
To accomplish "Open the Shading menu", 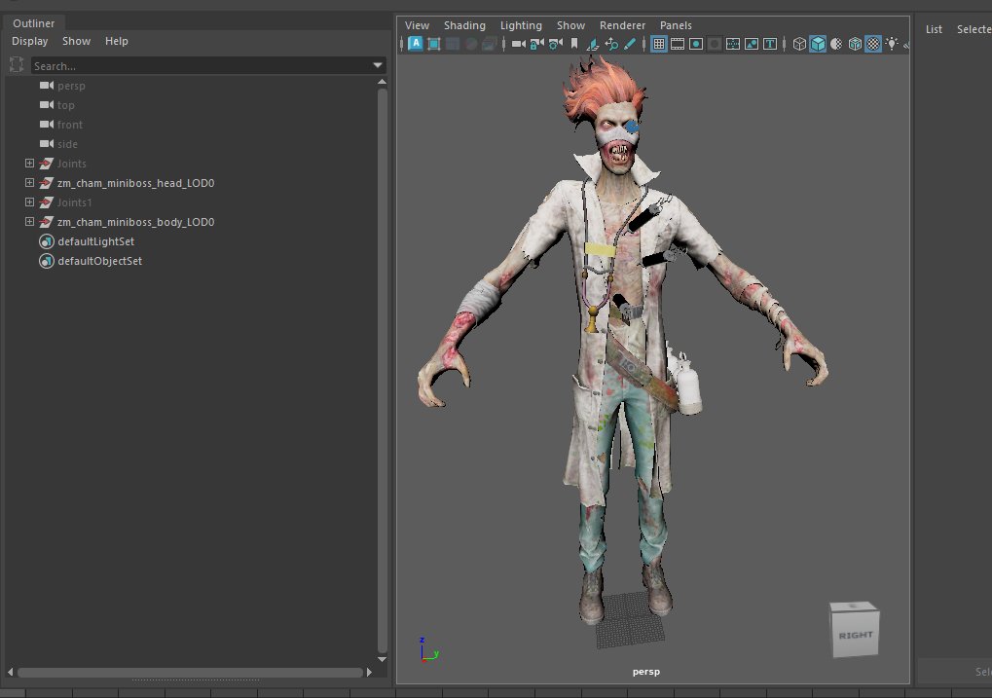I will [464, 25].
